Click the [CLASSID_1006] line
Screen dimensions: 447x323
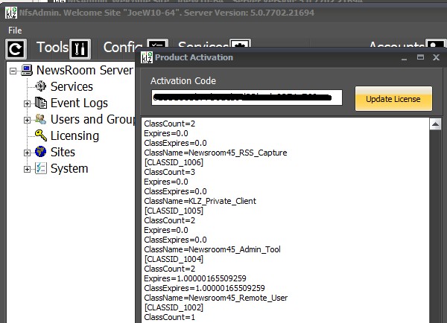pyautogui.click(x=174, y=163)
